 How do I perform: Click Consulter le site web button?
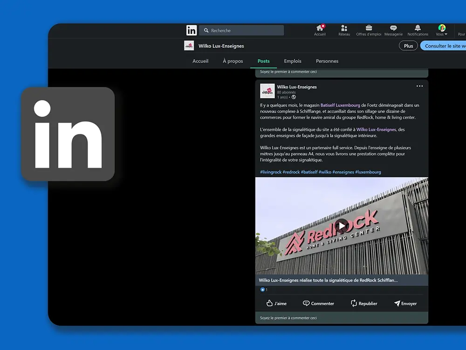point(444,46)
